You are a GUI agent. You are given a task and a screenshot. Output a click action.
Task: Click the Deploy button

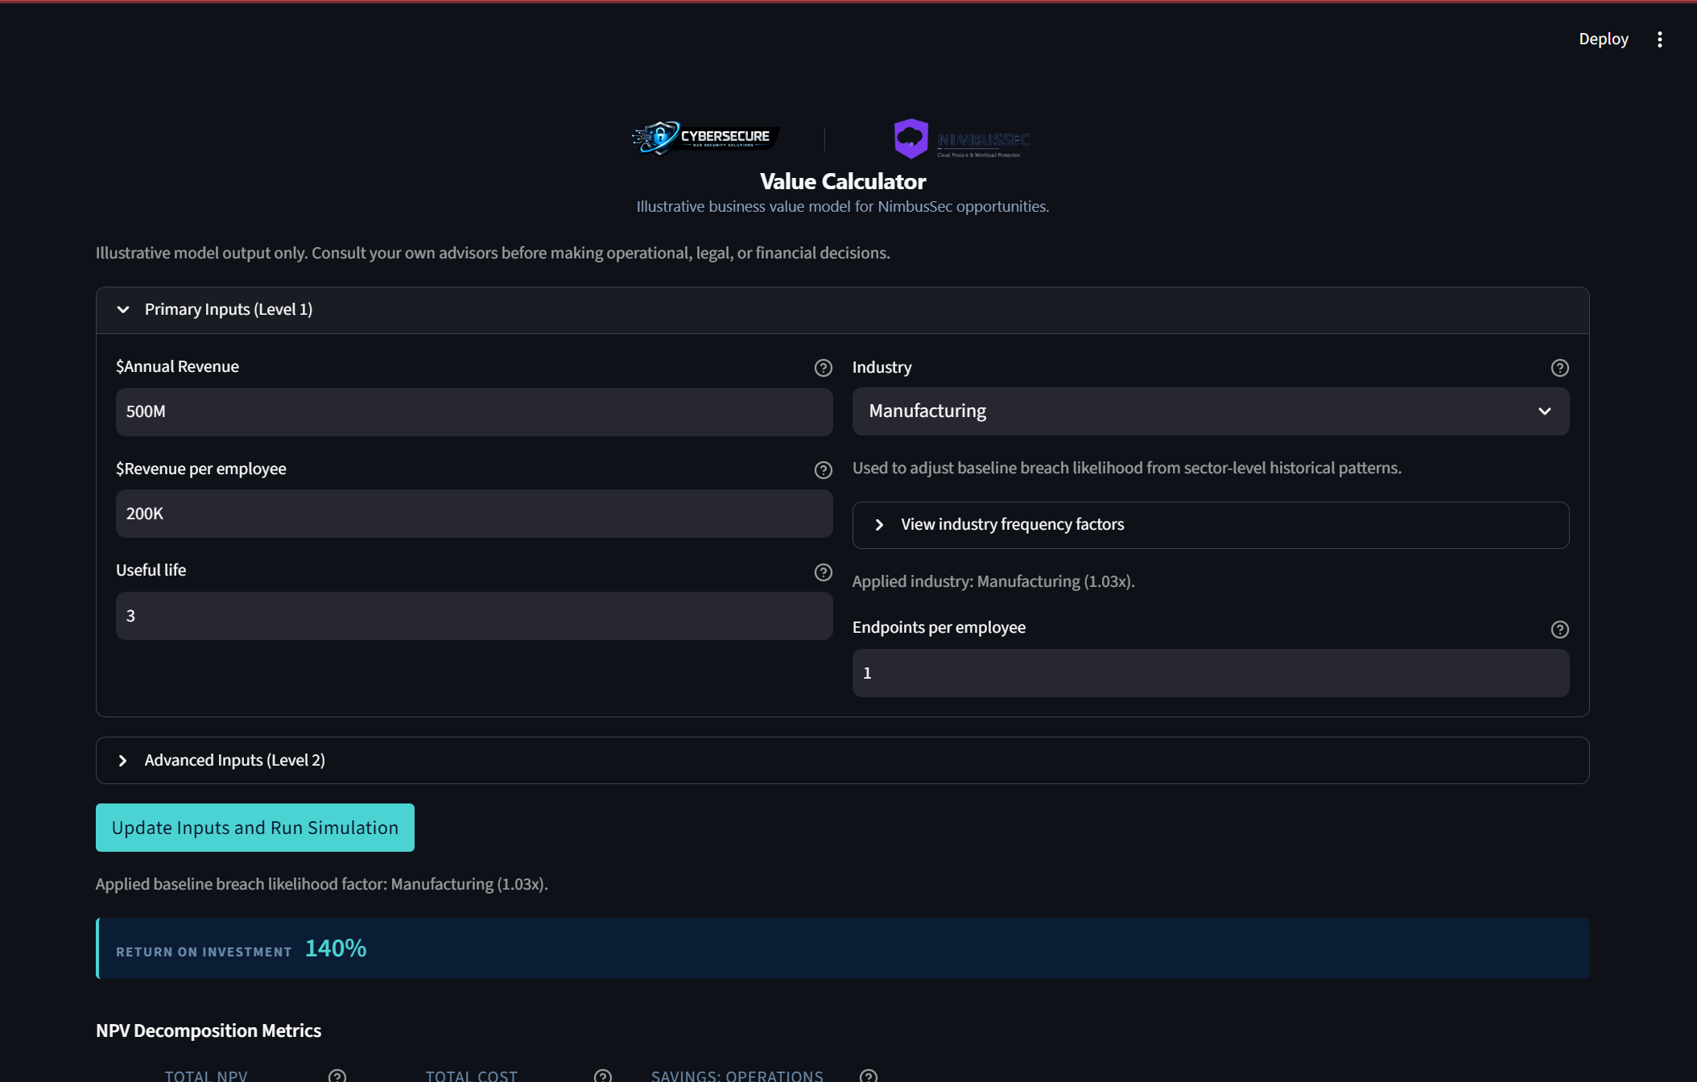[x=1603, y=39]
